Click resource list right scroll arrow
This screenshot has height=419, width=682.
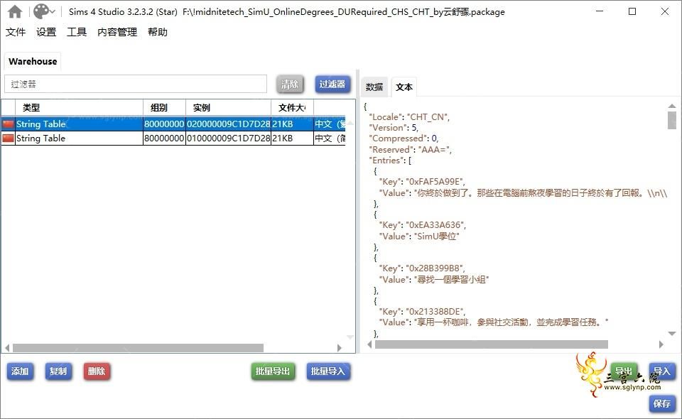[340, 348]
